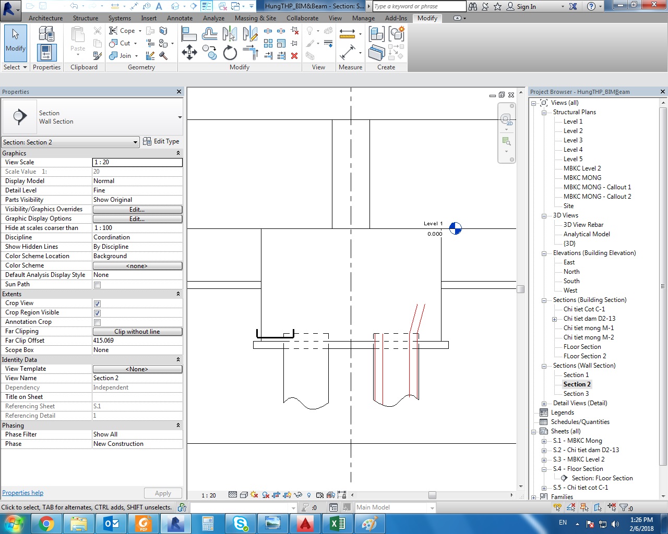Select the Offset tool
Image resolution: width=668 pixels, height=534 pixels.
click(x=210, y=33)
